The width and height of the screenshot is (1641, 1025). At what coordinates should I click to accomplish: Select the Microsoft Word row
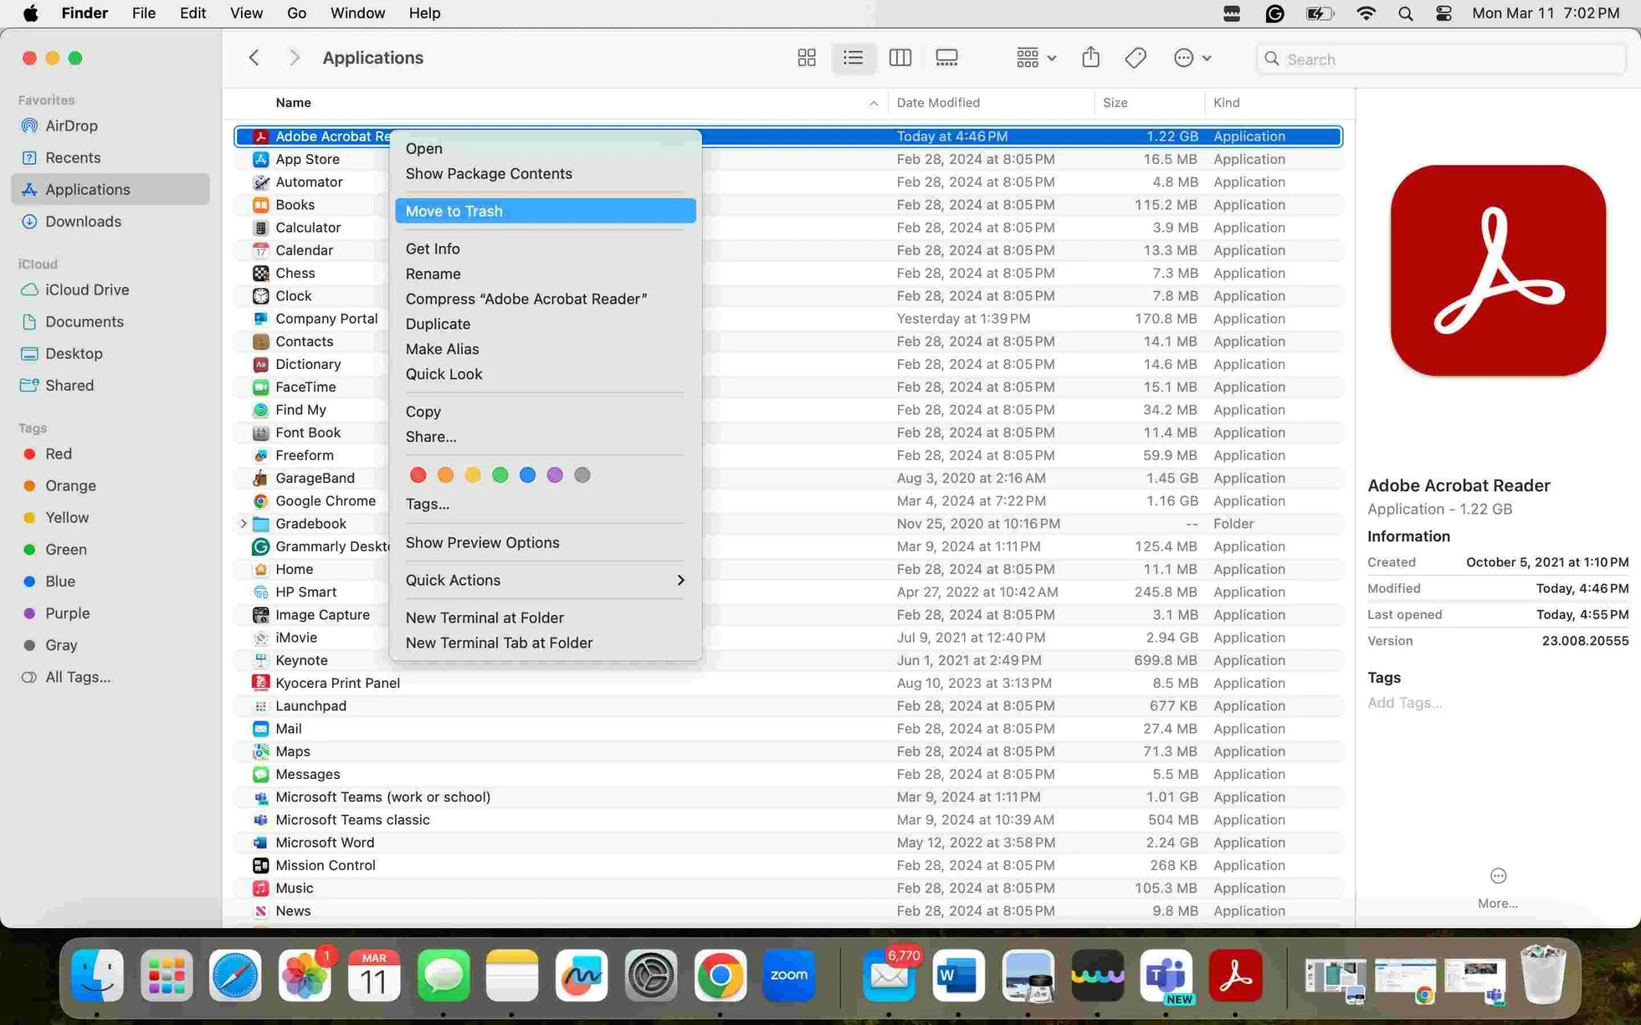pyautogui.click(x=788, y=842)
